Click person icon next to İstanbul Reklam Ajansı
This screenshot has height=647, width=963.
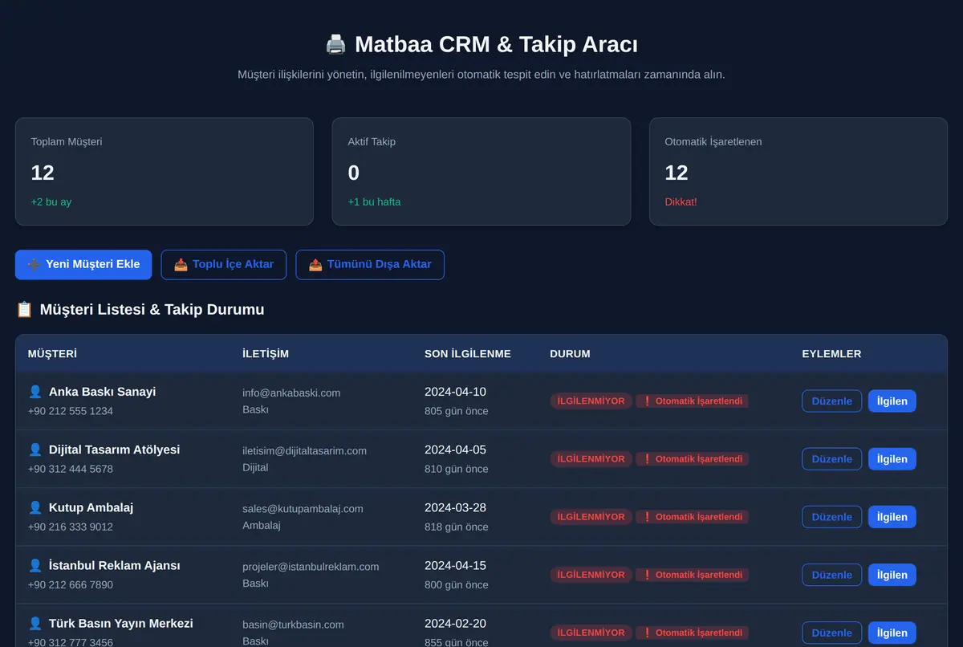tap(35, 565)
